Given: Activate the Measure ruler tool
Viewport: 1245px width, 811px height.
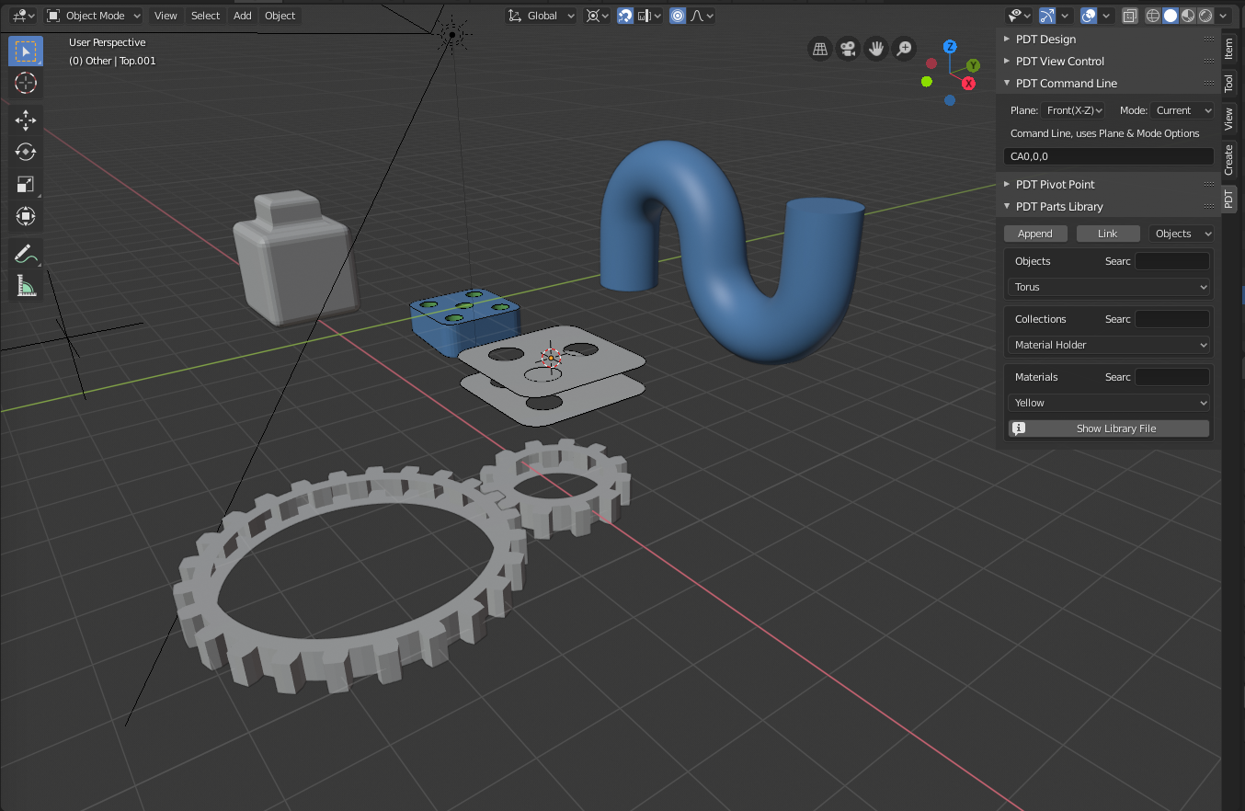Looking at the screenshot, I should (x=26, y=287).
